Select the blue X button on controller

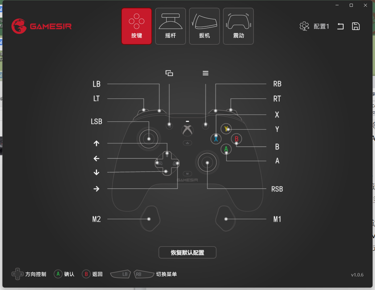click(x=216, y=139)
